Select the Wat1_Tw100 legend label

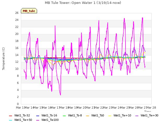click(x=50, y=120)
